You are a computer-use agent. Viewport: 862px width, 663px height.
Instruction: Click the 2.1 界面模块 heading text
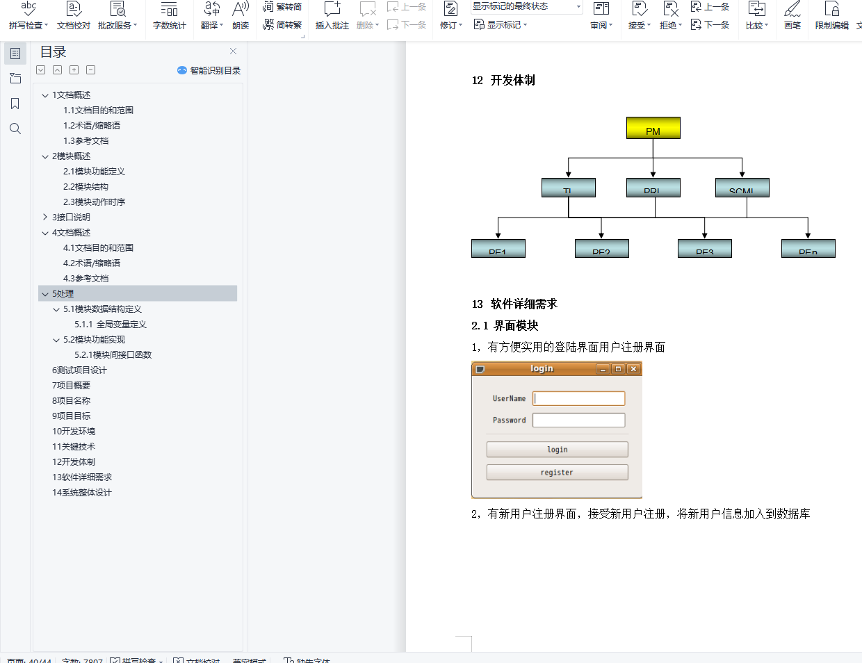coord(505,326)
